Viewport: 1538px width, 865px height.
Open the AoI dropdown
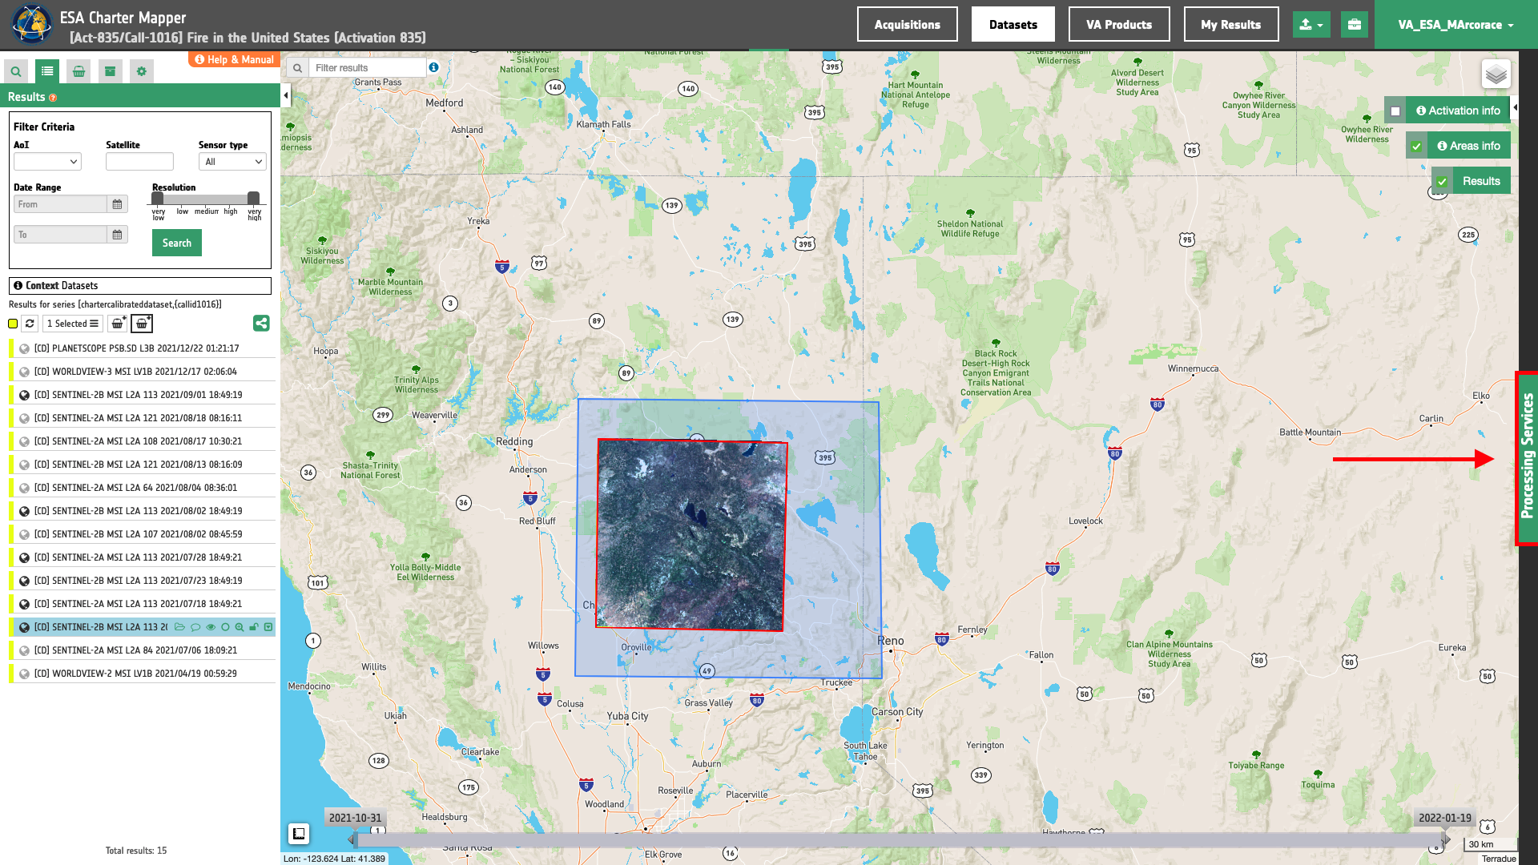tap(47, 162)
